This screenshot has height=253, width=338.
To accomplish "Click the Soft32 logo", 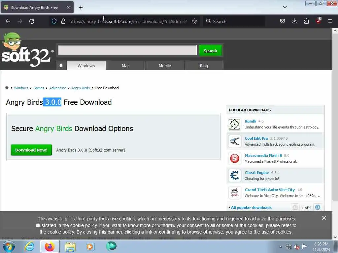I will click(x=27, y=50).
